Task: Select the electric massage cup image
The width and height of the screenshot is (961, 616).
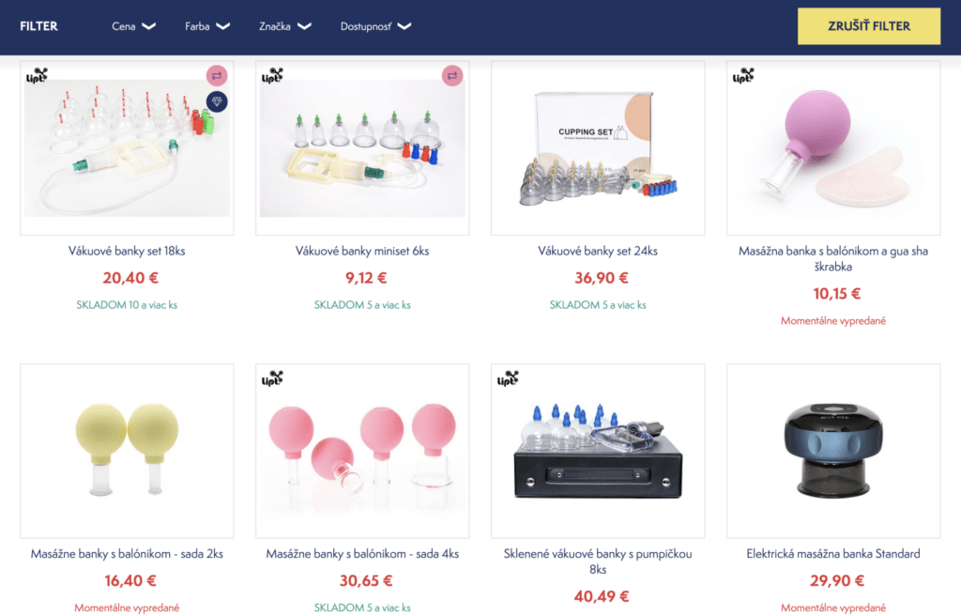Action: (833, 451)
